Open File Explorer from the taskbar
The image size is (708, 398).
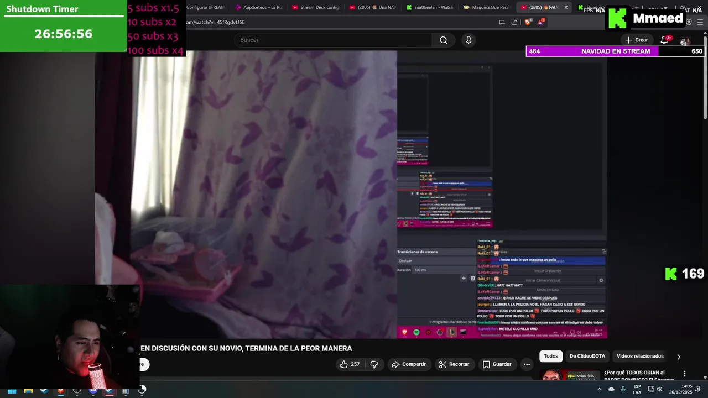pos(28,390)
